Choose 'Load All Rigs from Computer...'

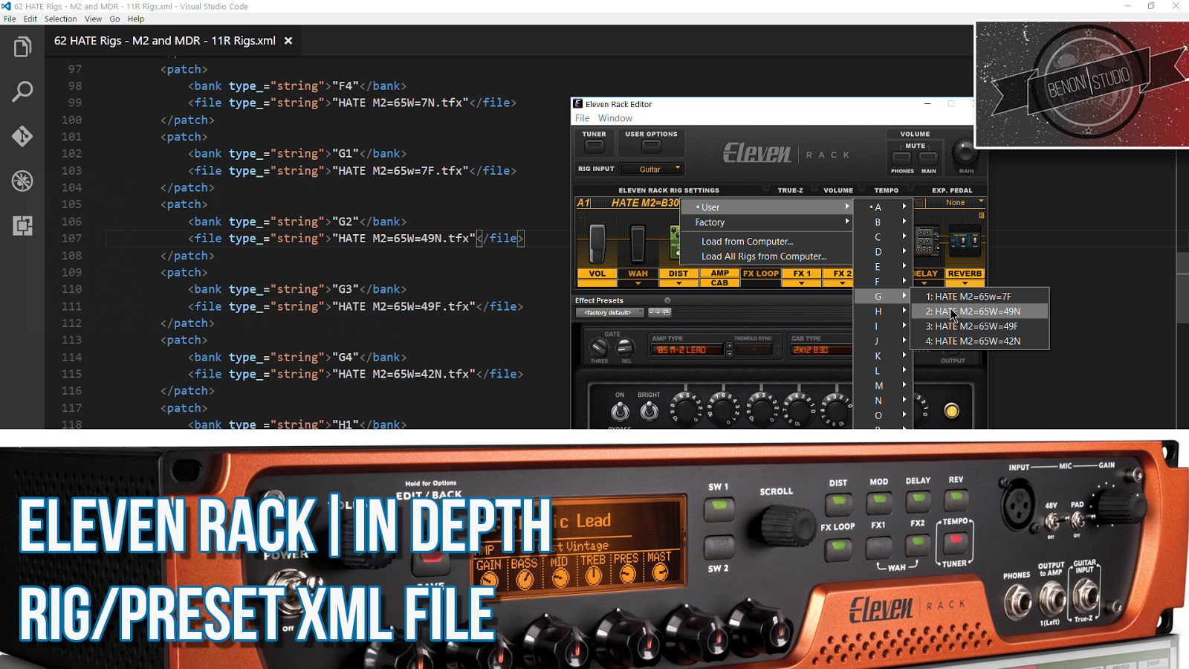(762, 256)
